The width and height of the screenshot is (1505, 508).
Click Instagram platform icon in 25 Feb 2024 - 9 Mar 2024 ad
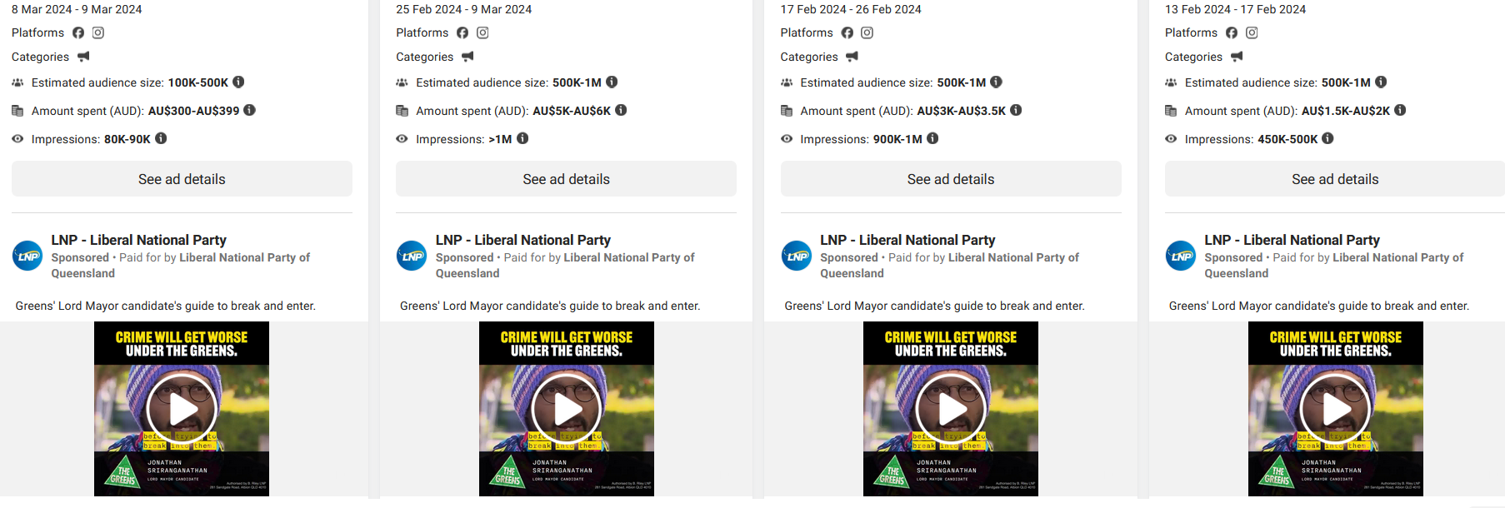[482, 32]
